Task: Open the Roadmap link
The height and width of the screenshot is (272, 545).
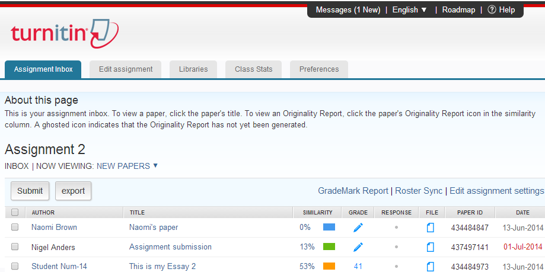Action: 458,9
